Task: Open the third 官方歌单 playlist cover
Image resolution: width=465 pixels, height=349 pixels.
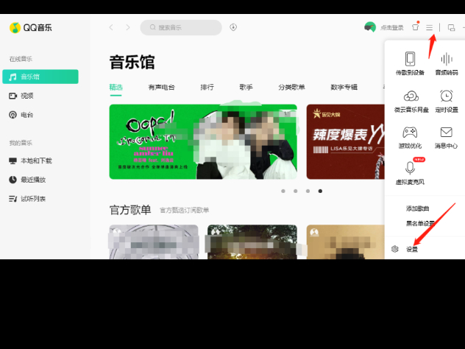Action: click(346, 242)
